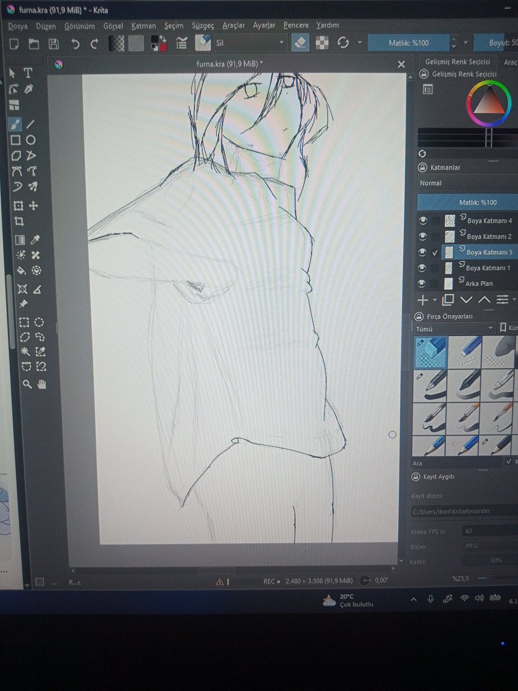This screenshot has height=691, width=518.
Task: Add a new layer with plus button
Action: [x=422, y=300]
